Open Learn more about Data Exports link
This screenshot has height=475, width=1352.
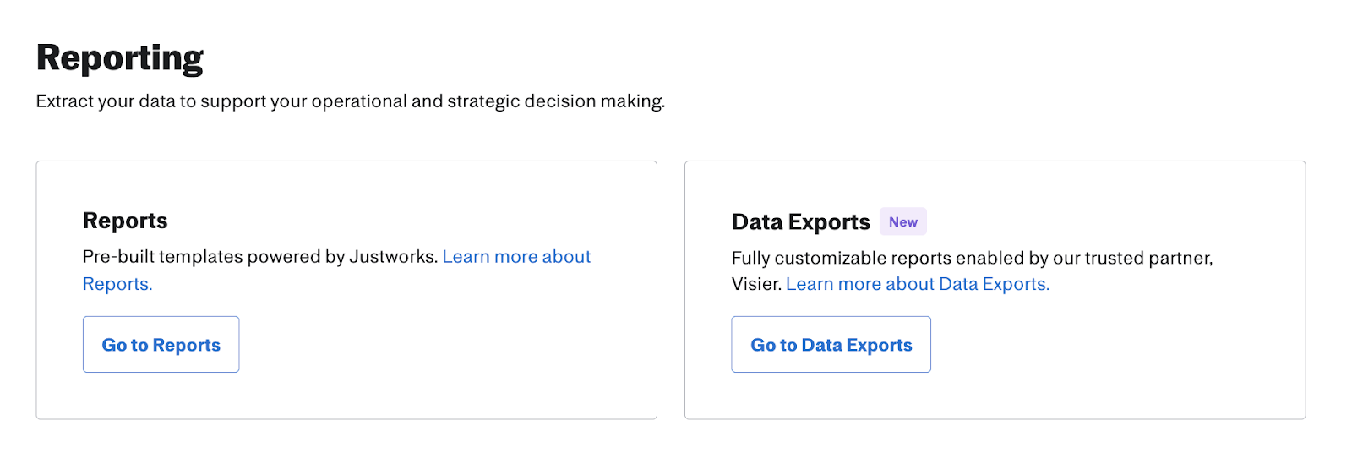point(917,284)
